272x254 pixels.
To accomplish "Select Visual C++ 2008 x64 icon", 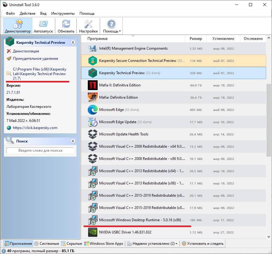I will pyautogui.click(x=93, y=146).
